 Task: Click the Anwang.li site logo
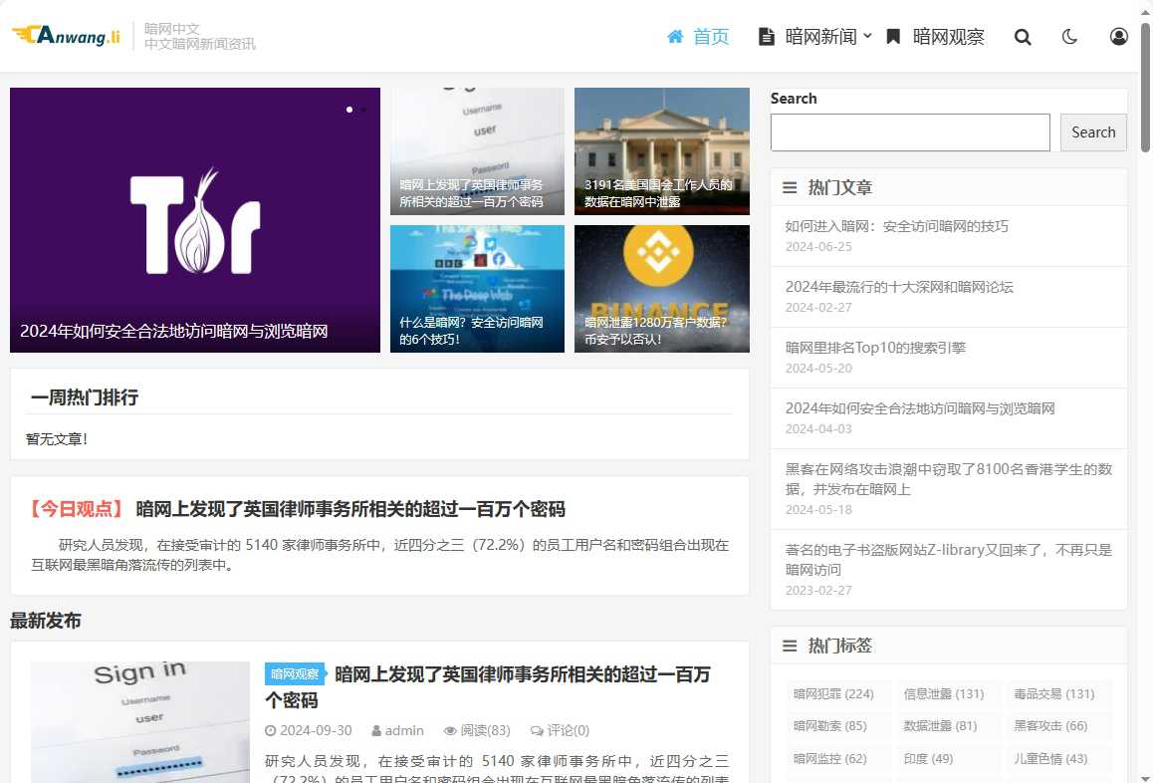(x=66, y=35)
